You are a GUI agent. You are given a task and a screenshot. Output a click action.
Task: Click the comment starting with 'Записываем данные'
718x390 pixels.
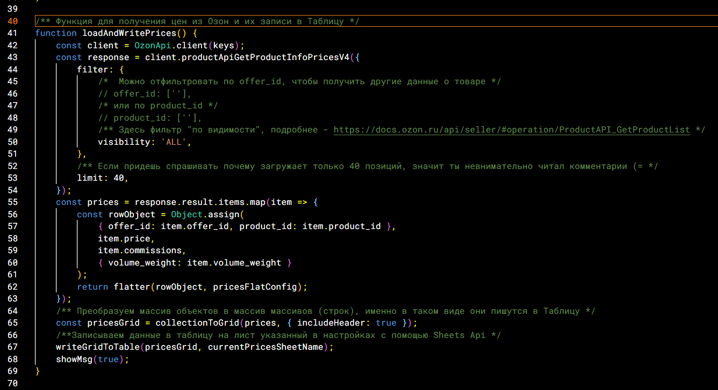pos(278,335)
